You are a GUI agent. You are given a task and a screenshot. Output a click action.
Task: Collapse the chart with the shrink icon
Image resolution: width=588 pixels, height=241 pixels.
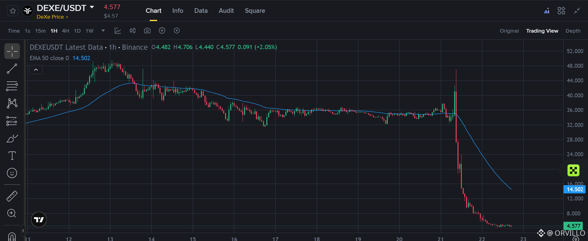577,11
